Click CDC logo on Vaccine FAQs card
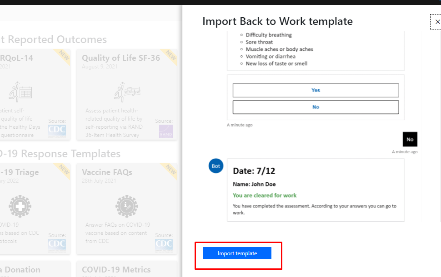The height and width of the screenshot is (277, 441). pyautogui.click(x=164, y=245)
